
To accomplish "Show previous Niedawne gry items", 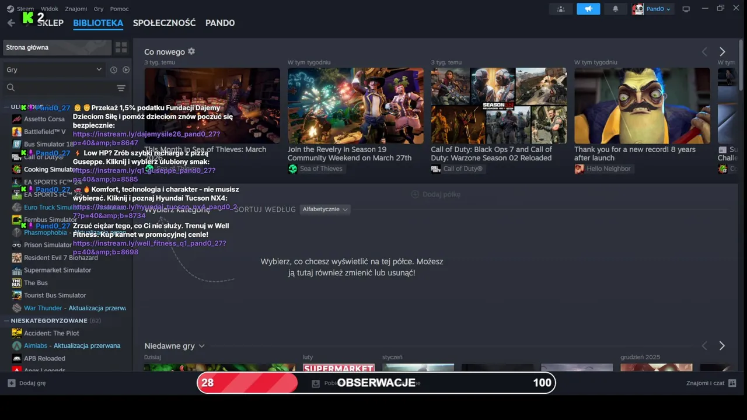I will (704, 346).
